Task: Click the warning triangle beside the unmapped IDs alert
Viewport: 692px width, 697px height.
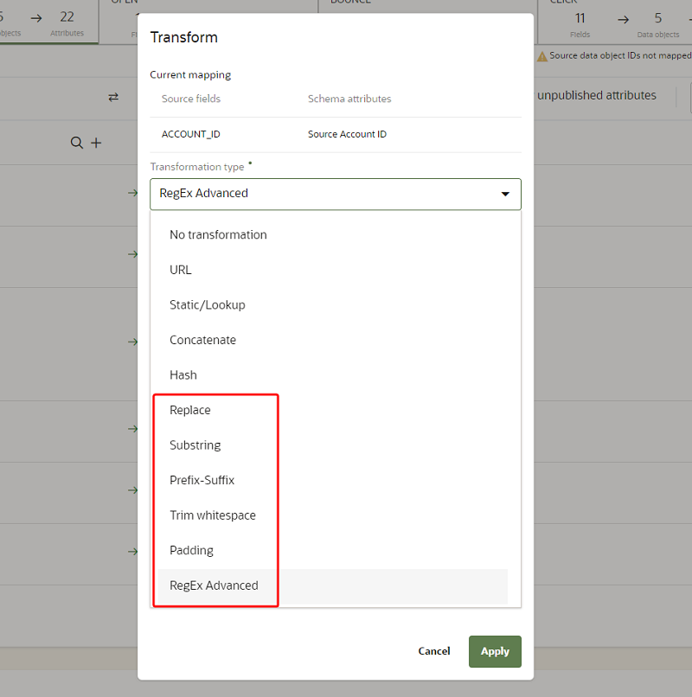Action: (541, 54)
